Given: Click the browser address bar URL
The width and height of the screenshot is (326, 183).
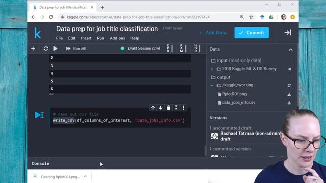Looking at the screenshot, I should (138, 17).
